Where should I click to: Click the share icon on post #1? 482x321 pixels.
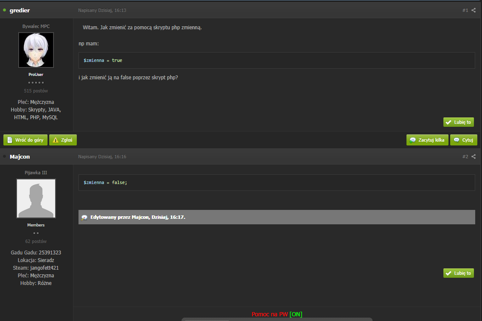point(474,10)
